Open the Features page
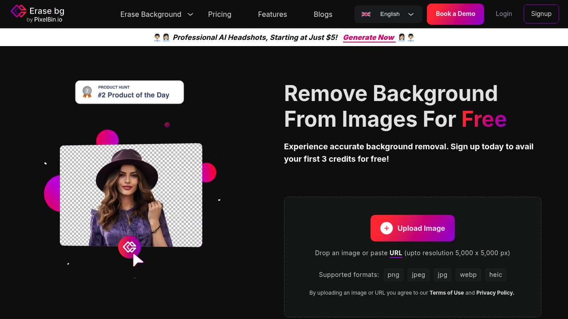The image size is (568, 319). (x=272, y=14)
